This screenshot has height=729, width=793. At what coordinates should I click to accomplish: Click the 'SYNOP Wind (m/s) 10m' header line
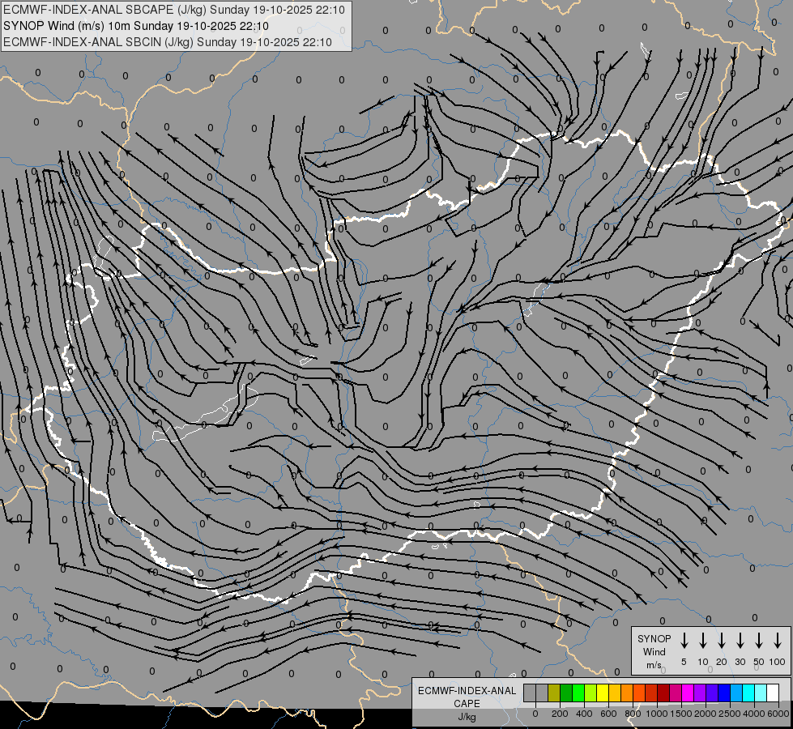pyautogui.click(x=136, y=26)
